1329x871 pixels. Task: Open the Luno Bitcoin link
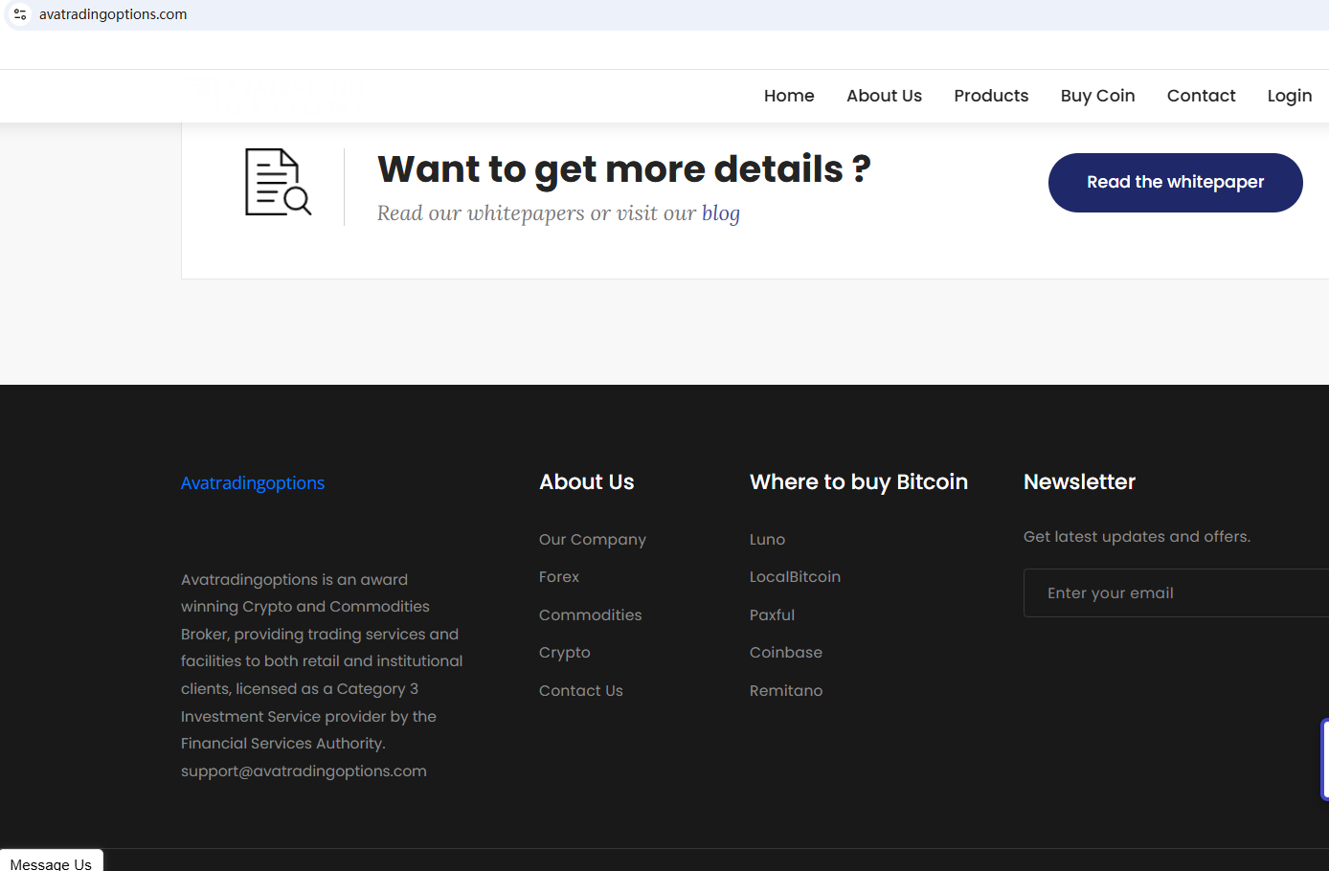tap(767, 540)
